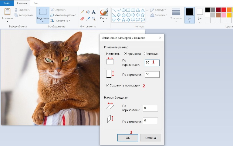Click the Отмена cancel button
Screen dimensions: 233x146
point(150,138)
